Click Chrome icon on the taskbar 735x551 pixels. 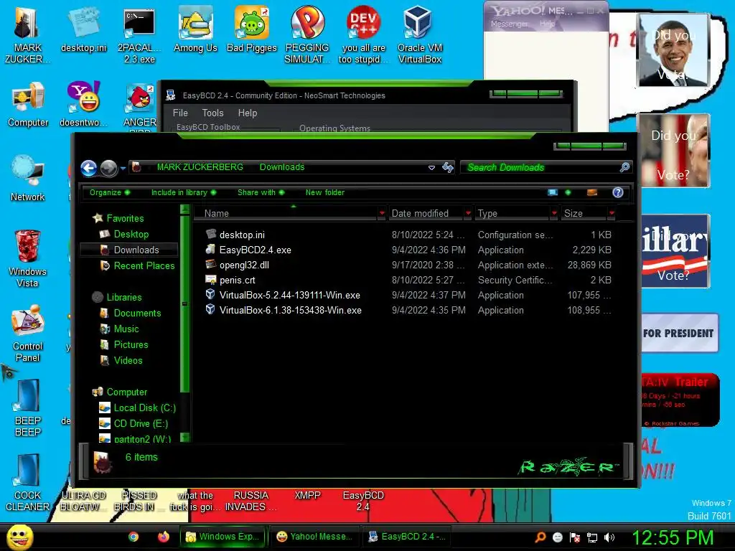click(x=134, y=537)
